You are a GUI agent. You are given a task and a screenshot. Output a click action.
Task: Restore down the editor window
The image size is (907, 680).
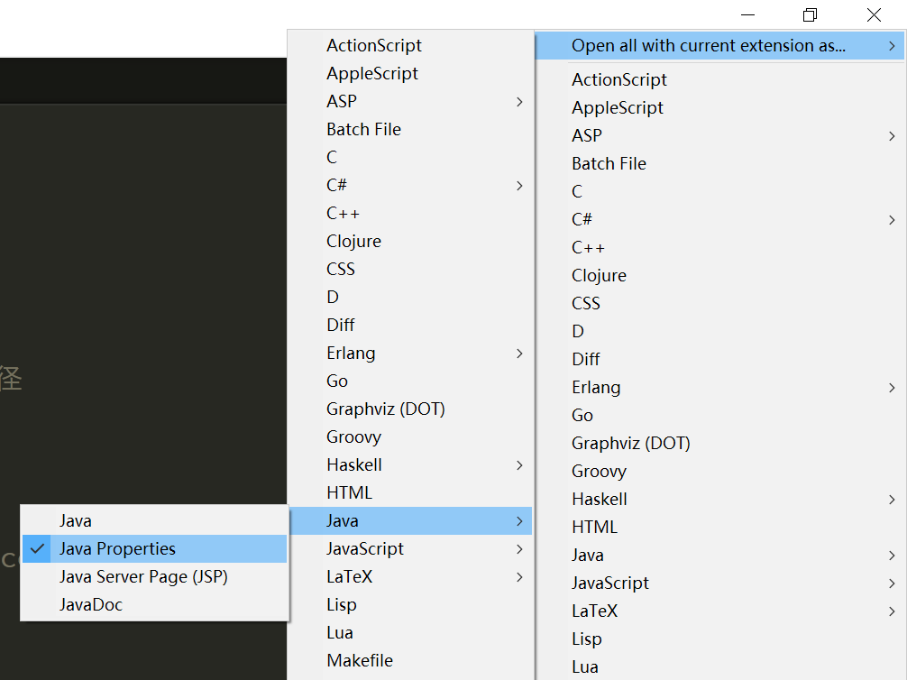[x=811, y=15]
